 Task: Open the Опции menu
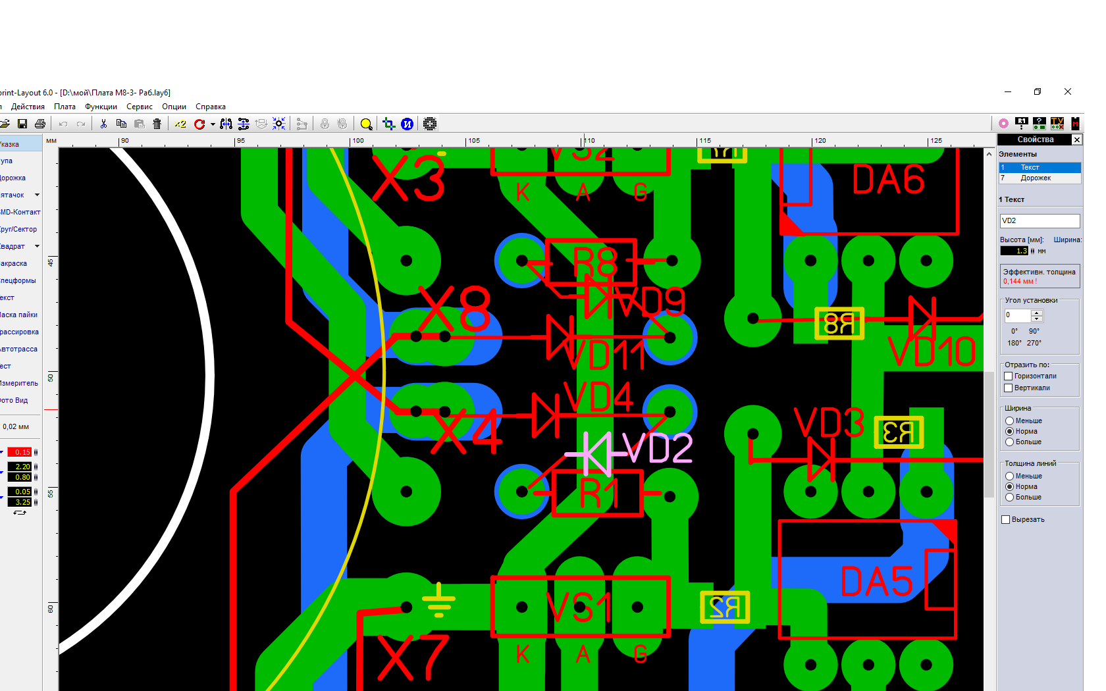(x=174, y=107)
